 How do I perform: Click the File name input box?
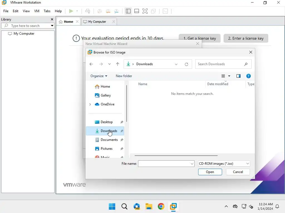click(166, 164)
